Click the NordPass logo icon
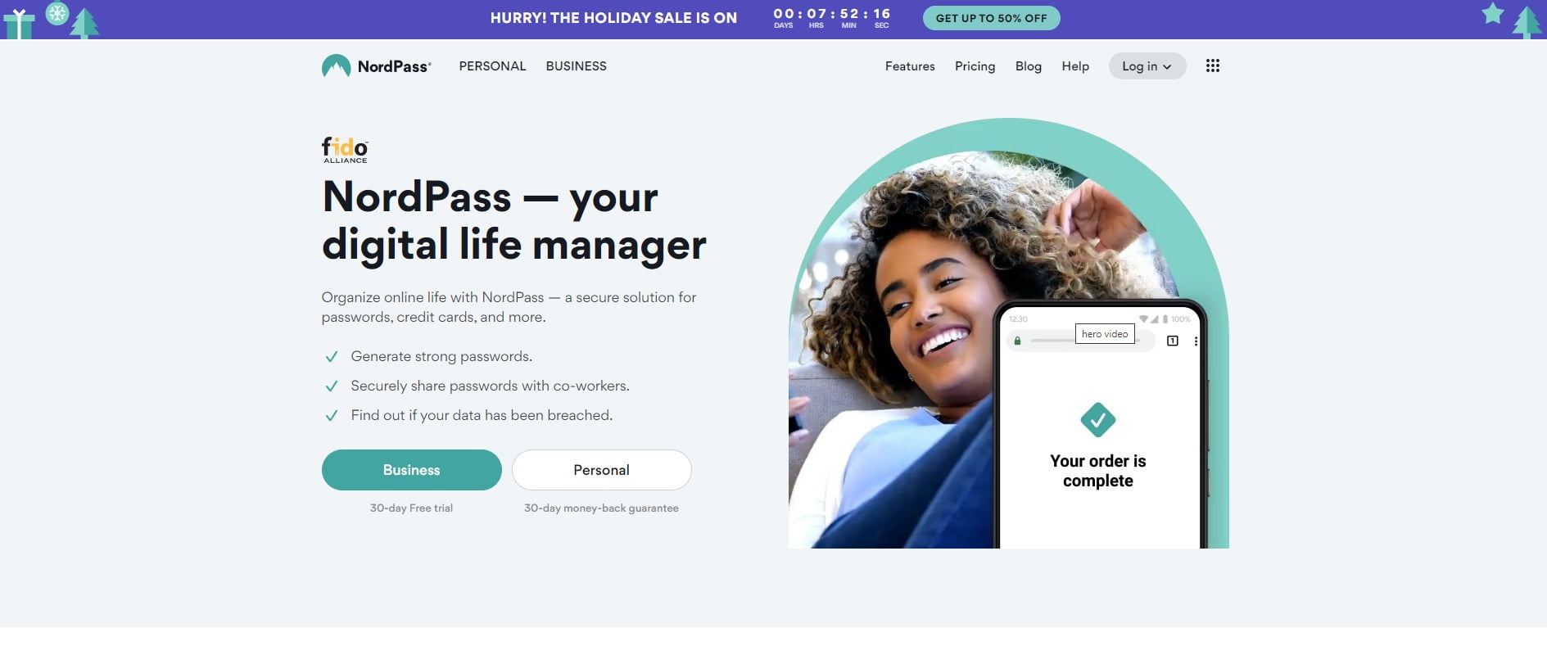 [336, 66]
